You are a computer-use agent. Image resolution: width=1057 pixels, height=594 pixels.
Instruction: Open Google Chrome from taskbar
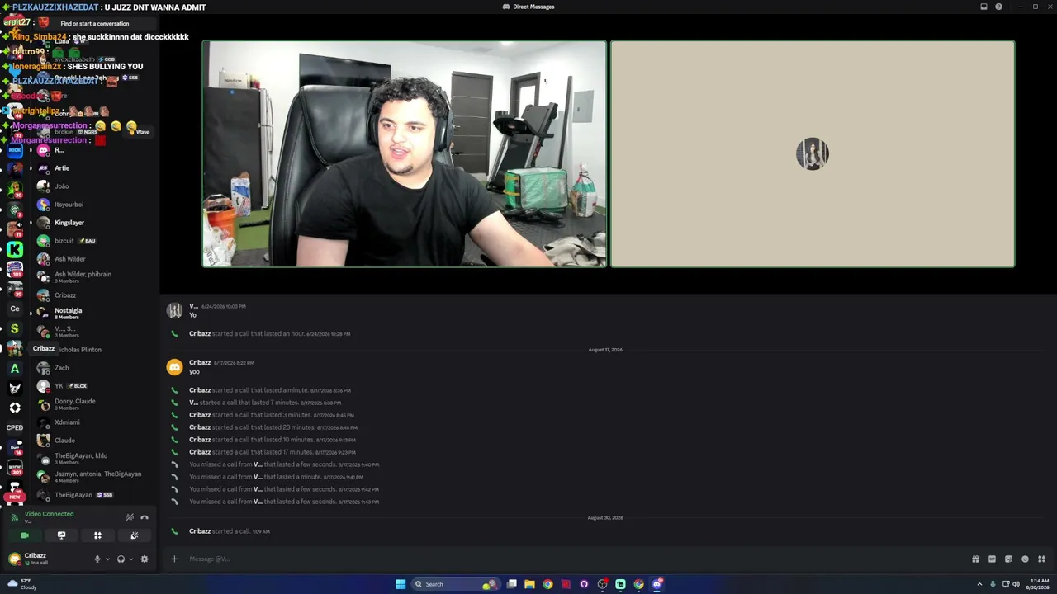tap(547, 584)
